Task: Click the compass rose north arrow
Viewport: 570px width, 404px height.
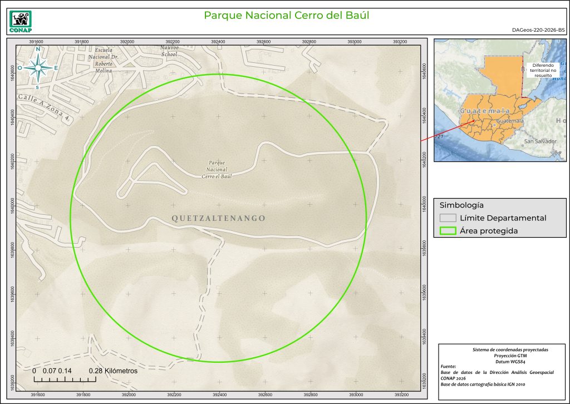Action: point(38,68)
